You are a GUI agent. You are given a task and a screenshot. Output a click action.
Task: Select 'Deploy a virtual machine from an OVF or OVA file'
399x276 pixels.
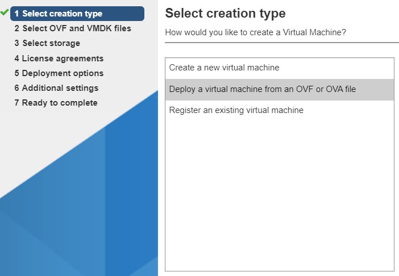(x=262, y=89)
